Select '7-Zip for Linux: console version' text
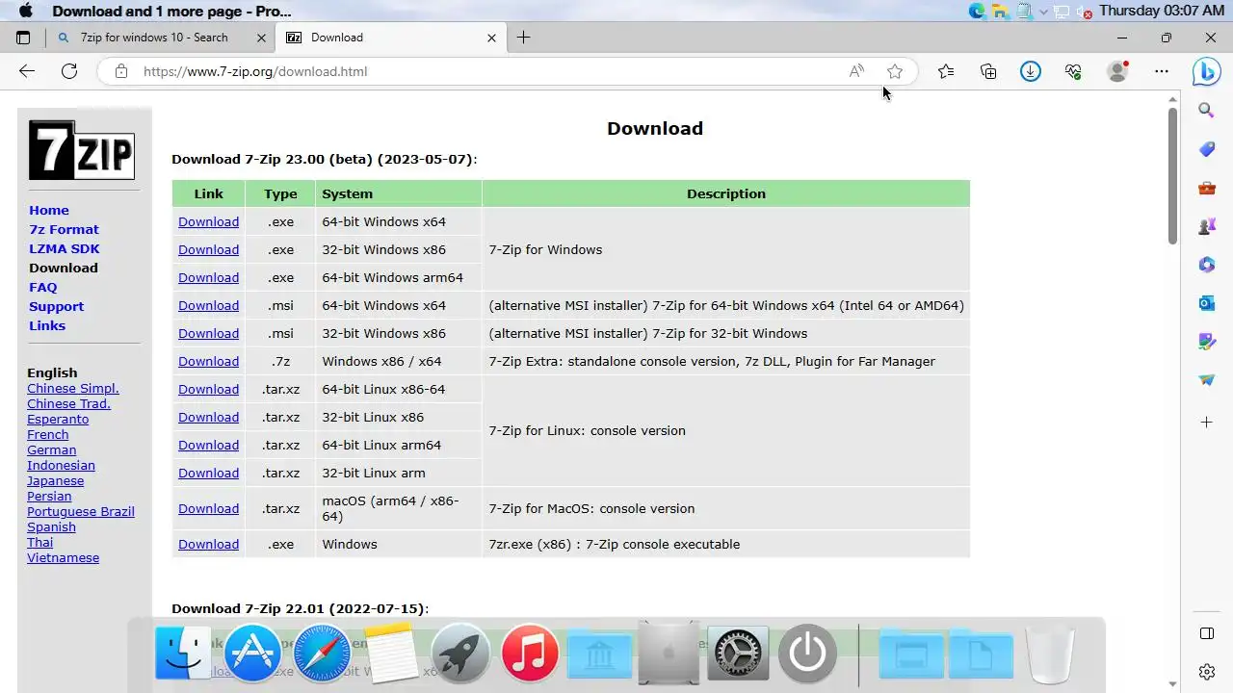The height and width of the screenshot is (693, 1233). pyautogui.click(x=587, y=430)
